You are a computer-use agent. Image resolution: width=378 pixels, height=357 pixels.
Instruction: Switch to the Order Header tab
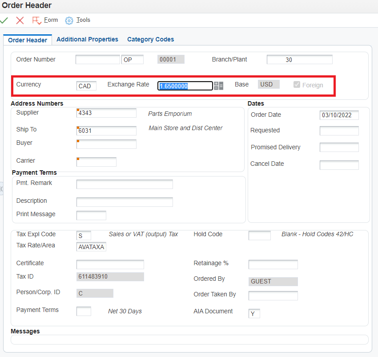(28, 40)
